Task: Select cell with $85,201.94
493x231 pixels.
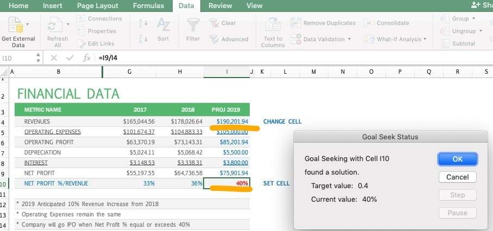Action: pos(227,142)
